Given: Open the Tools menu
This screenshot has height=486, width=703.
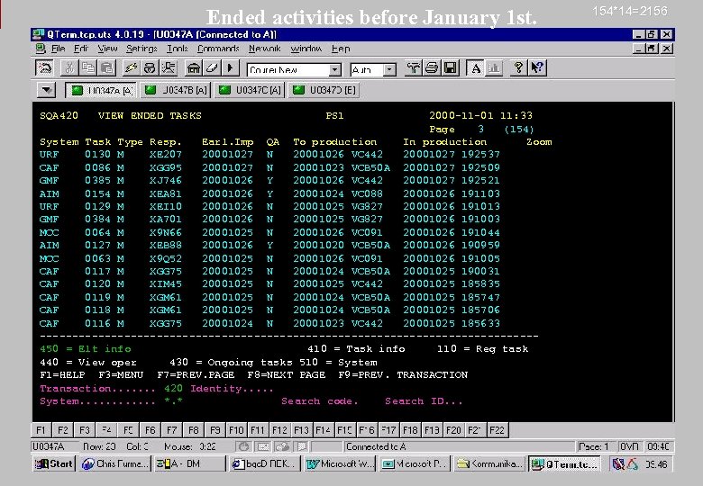Looking at the screenshot, I should (177, 49).
